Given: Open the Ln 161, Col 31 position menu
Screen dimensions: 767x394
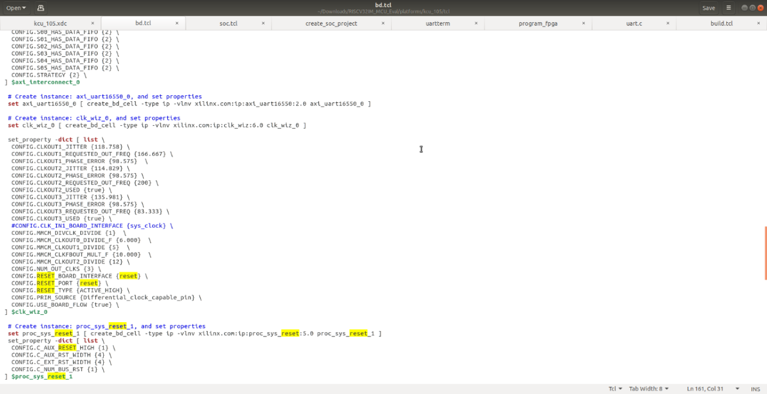Looking at the screenshot, I should click(x=714, y=389).
